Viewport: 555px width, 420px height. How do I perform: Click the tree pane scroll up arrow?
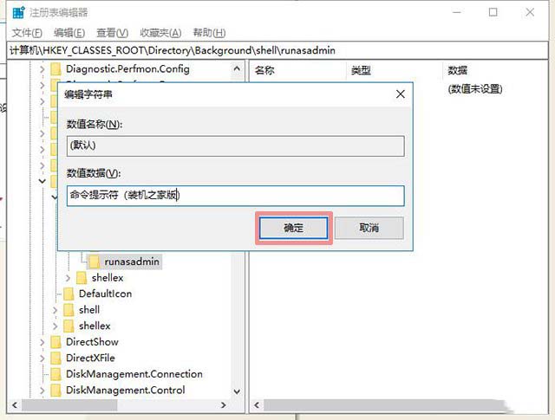pyautogui.click(x=237, y=68)
